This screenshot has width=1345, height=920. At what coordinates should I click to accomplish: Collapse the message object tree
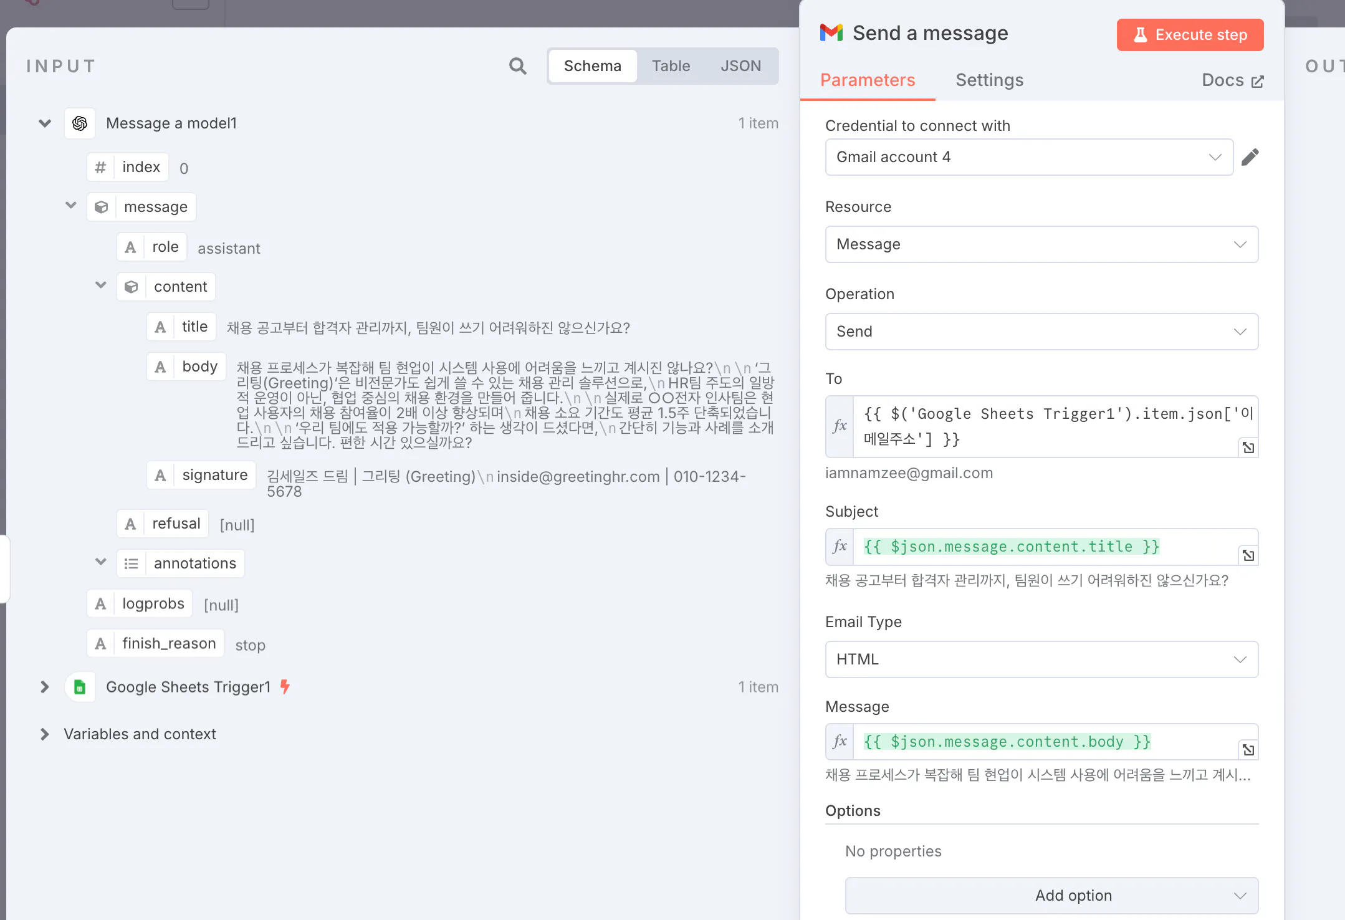[x=71, y=206]
